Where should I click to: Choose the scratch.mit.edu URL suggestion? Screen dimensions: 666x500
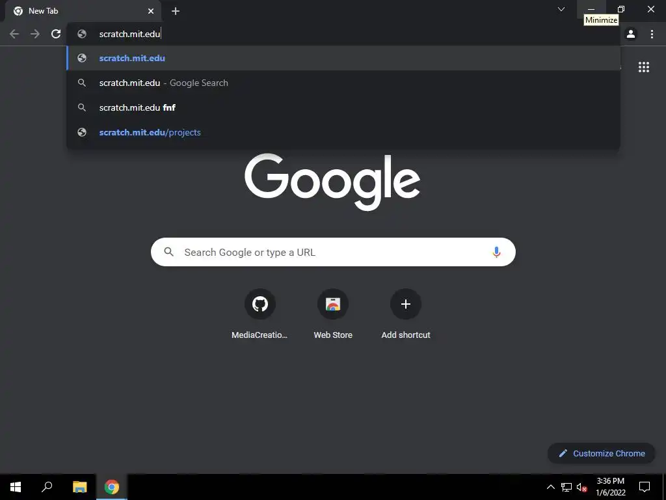coord(343,58)
